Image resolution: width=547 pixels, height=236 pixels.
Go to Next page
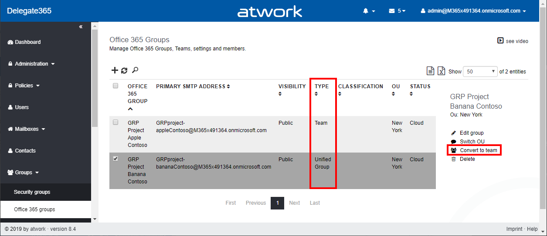[x=295, y=203]
